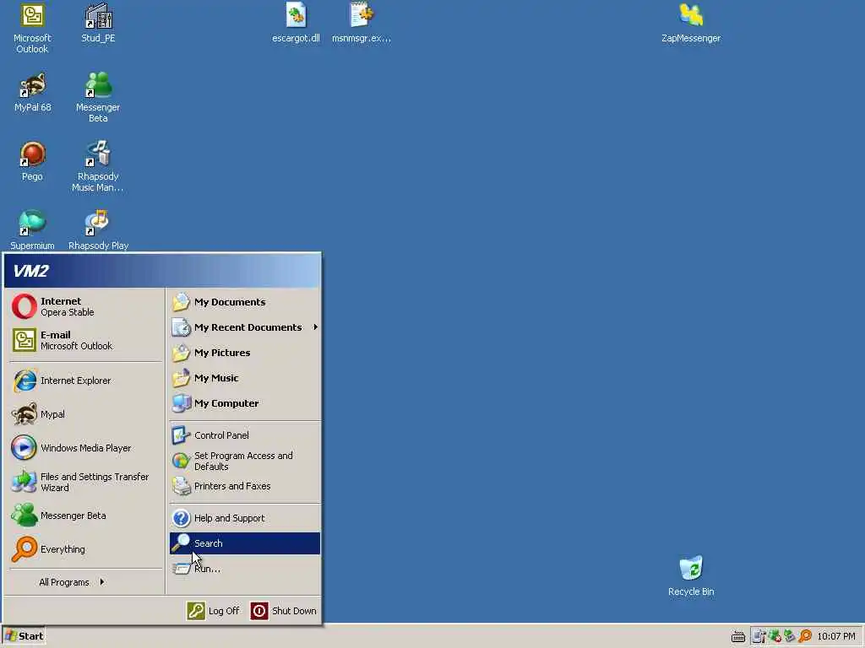Select the Recycle Bin icon
Screen dimensions: 865x648
tap(691, 575)
